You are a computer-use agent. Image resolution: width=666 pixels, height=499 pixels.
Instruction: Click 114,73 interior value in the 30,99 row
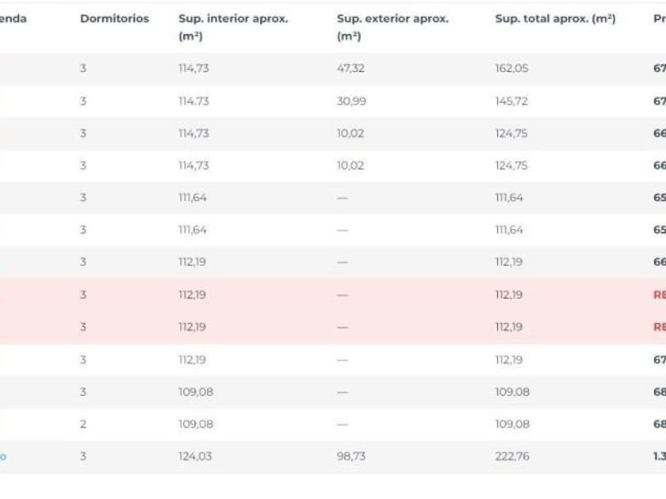coord(193,101)
